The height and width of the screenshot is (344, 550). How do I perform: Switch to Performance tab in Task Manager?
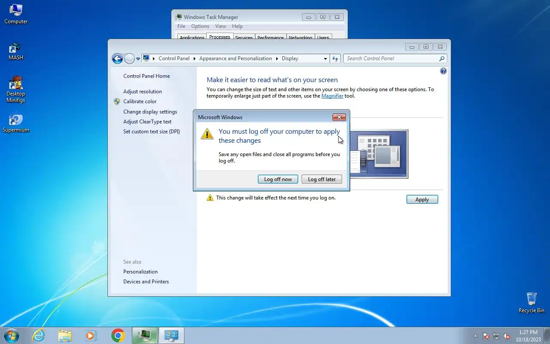click(x=271, y=37)
